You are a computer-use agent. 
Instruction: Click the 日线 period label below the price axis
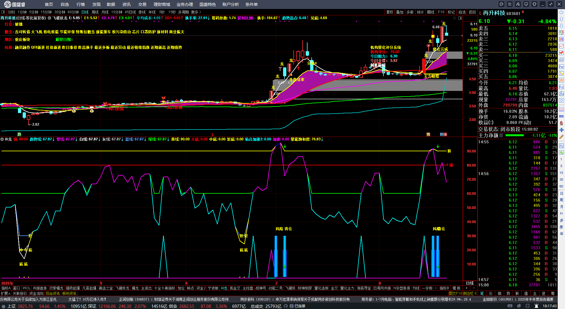[470, 283]
